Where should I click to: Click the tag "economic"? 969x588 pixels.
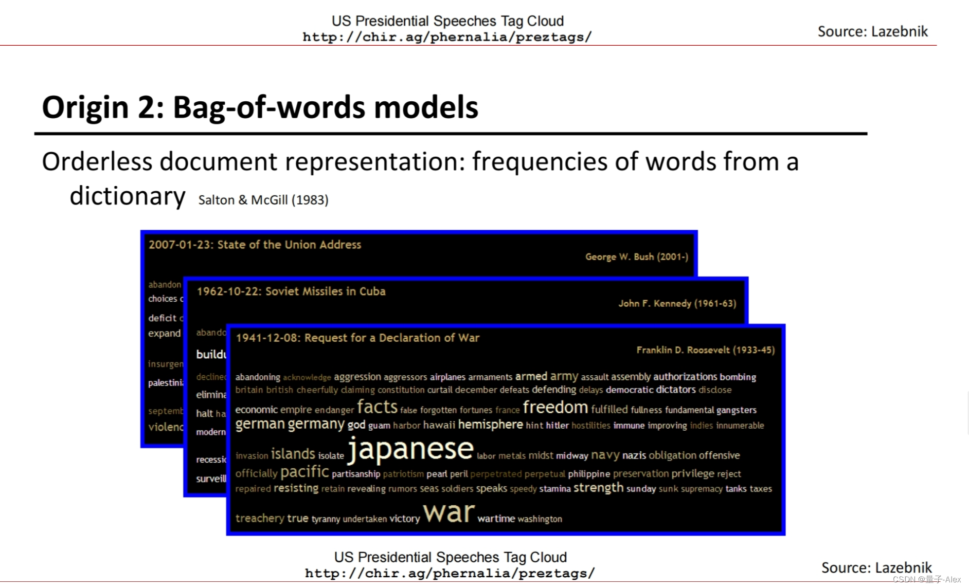(x=256, y=410)
